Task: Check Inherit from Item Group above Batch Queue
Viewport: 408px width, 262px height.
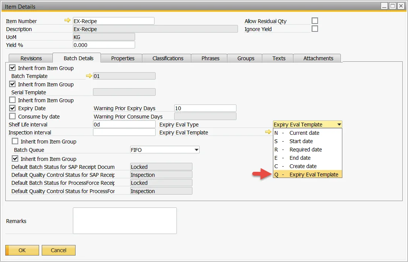Action: click(x=15, y=141)
